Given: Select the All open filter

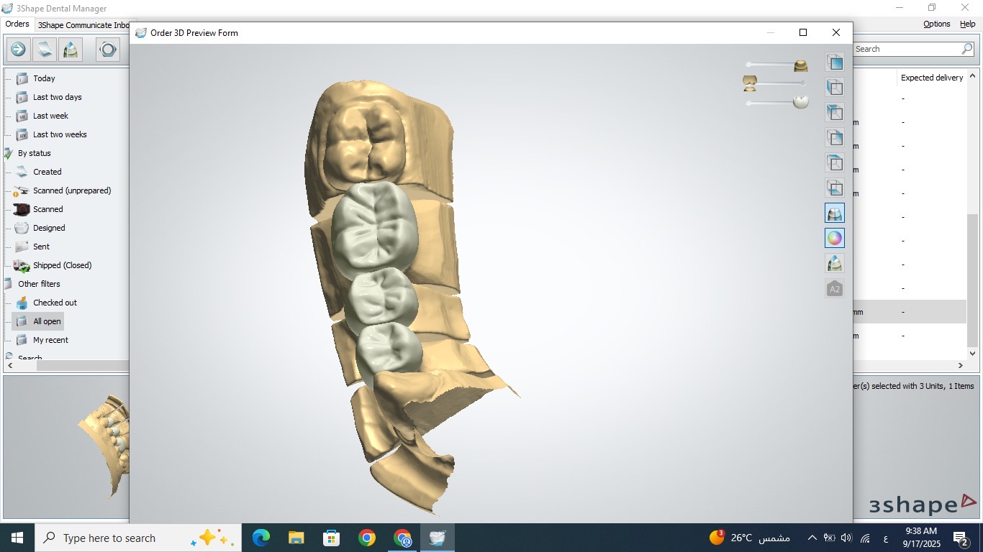Looking at the screenshot, I should [46, 321].
